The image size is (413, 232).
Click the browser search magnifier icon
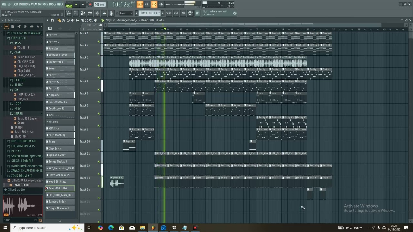pyautogui.click(x=40, y=220)
